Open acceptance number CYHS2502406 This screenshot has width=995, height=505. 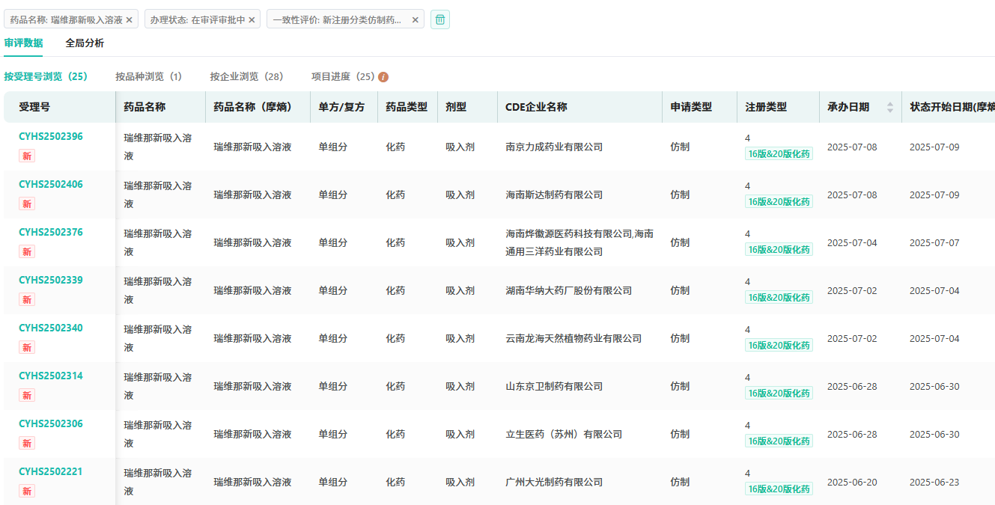(51, 185)
